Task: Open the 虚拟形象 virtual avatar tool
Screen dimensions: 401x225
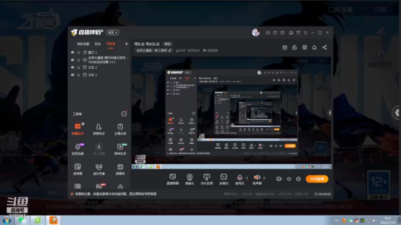Action: (x=99, y=169)
